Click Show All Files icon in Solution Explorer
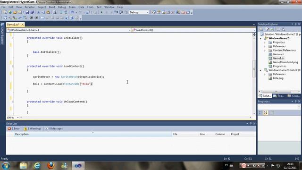 point(267,29)
